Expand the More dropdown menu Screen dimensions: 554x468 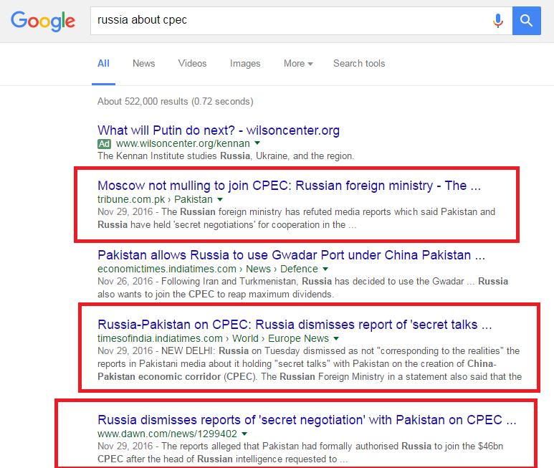click(298, 64)
